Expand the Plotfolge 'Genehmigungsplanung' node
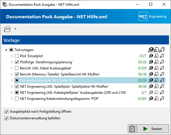The image size is (171, 135). tap(12, 62)
